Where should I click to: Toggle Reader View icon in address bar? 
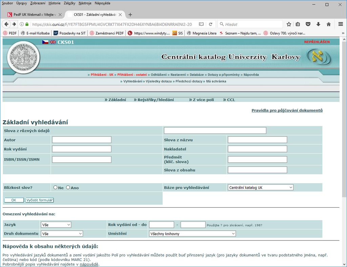point(201,24)
